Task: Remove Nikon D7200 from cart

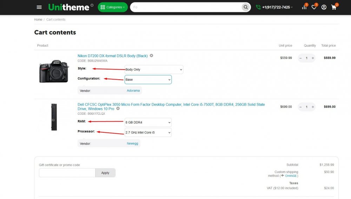Action: point(152,55)
